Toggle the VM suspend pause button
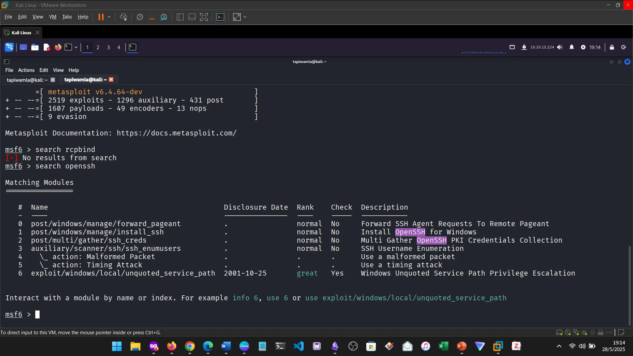 (x=101, y=17)
